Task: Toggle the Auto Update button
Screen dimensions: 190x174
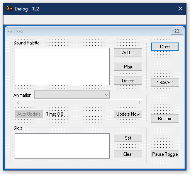Action: tap(29, 114)
